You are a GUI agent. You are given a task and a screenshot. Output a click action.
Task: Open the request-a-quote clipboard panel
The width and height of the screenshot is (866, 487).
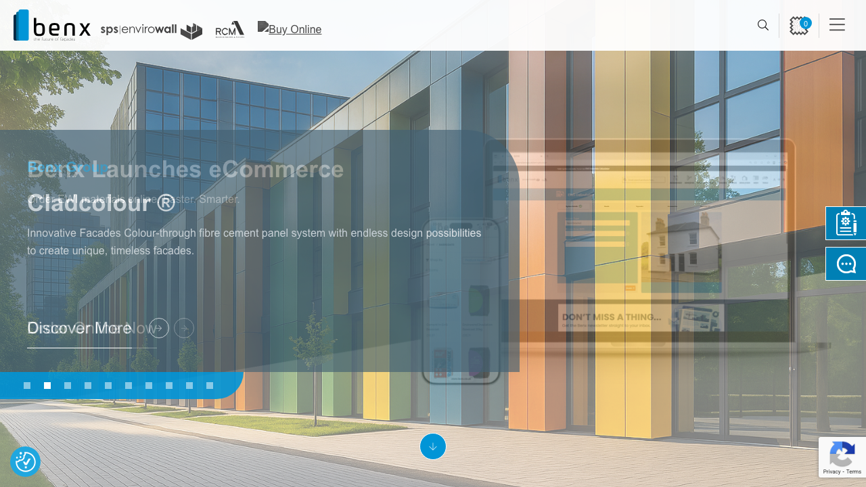pyautogui.click(x=846, y=223)
